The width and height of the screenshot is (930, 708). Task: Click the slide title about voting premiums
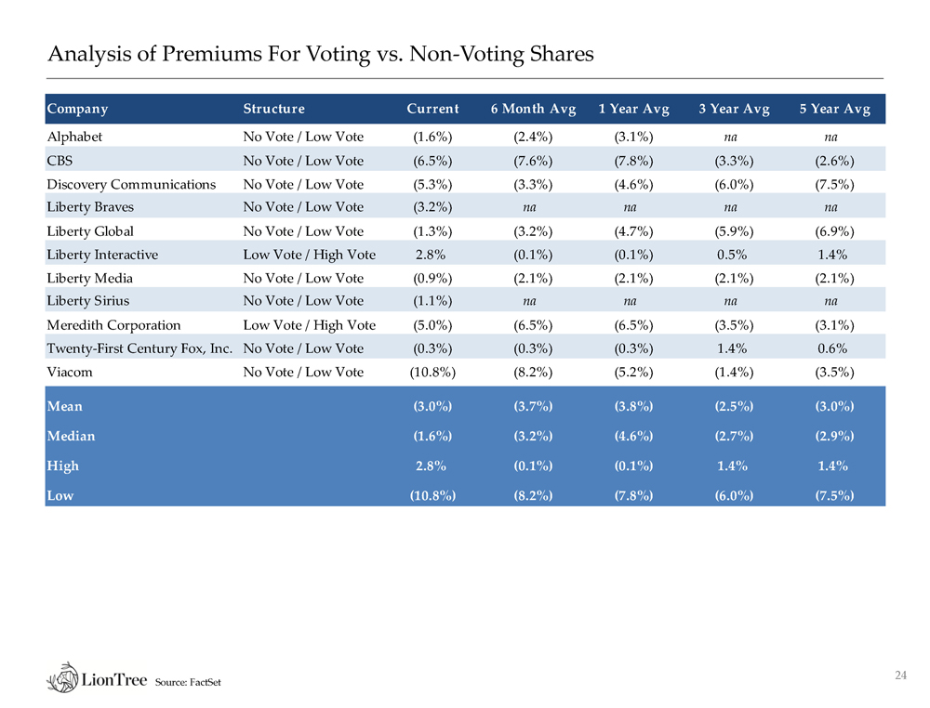pyautogui.click(x=321, y=54)
